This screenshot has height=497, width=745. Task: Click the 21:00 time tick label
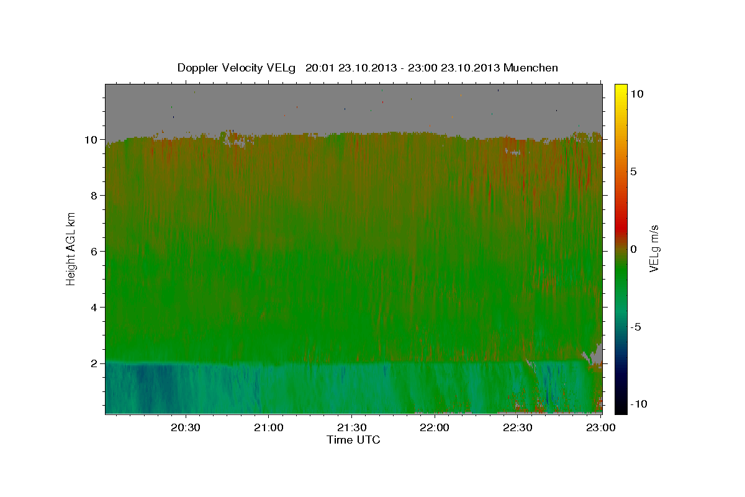(269, 427)
